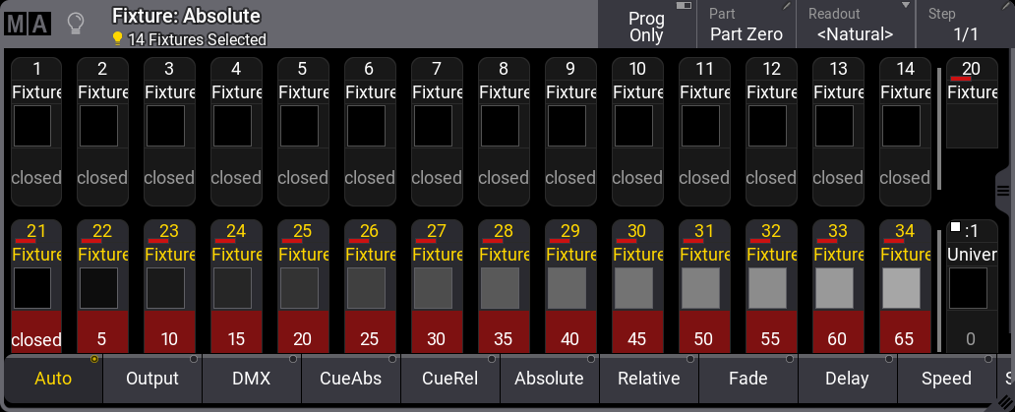Click the side handle on right edge

(x=1004, y=187)
